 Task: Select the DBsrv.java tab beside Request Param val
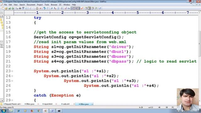(30, 104)
